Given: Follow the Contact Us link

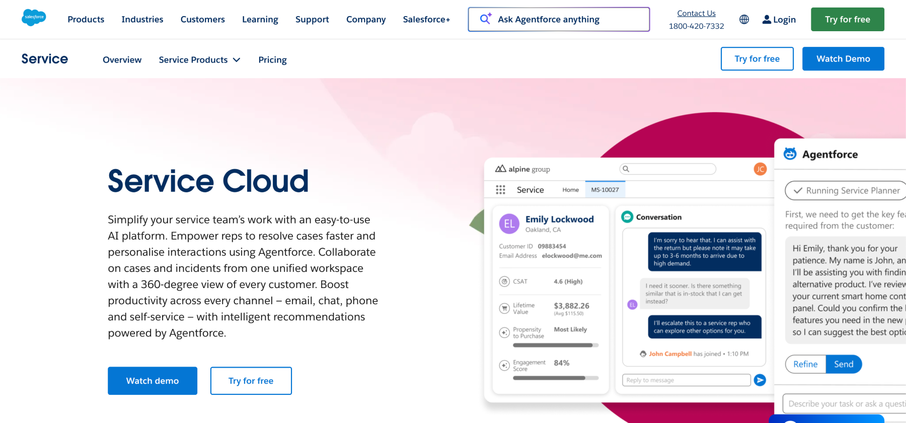Looking at the screenshot, I should point(696,13).
